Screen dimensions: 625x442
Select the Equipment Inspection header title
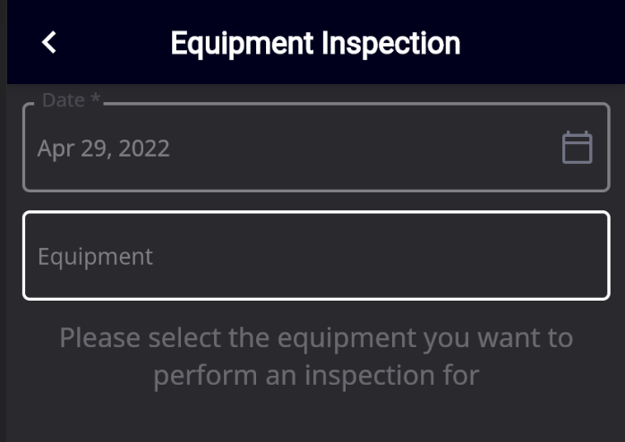click(x=315, y=44)
